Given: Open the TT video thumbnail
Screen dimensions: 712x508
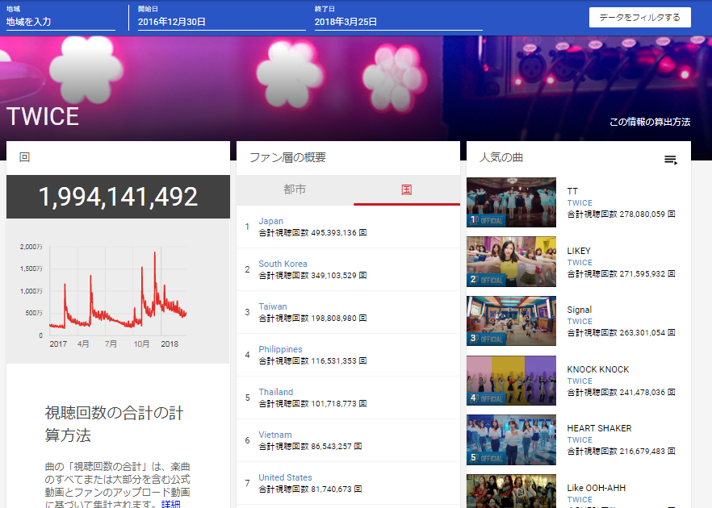Looking at the screenshot, I should (511, 202).
